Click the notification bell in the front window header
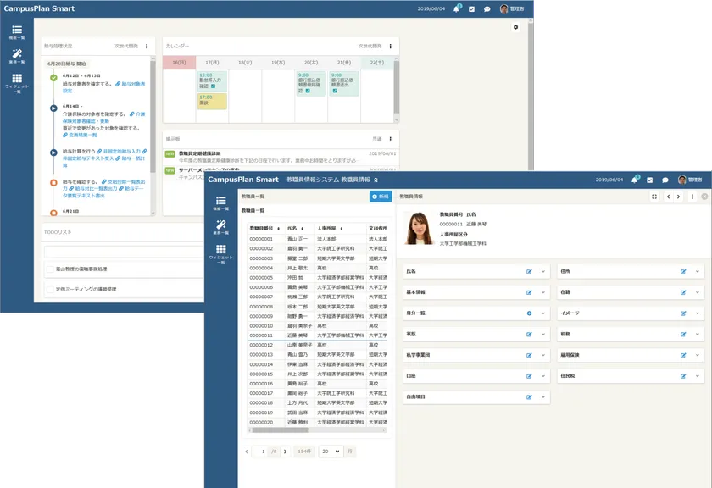This screenshot has width=712, height=488. click(633, 180)
